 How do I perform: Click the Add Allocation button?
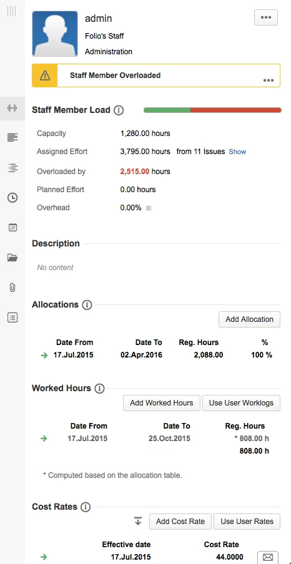(x=249, y=319)
